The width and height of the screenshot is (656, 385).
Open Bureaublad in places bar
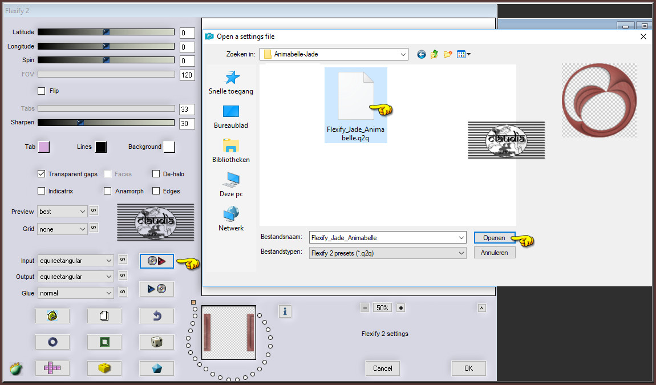pyautogui.click(x=231, y=117)
